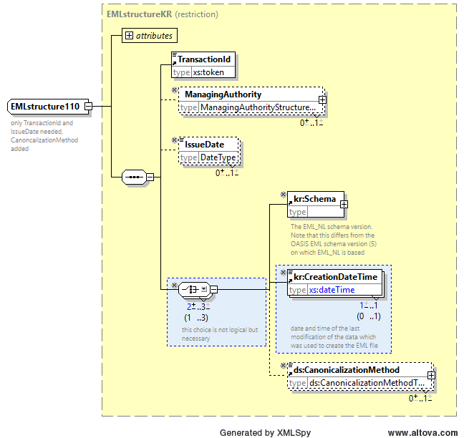Select the TransactionId element
The height and width of the screenshot is (438, 464).
[x=203, y=64]
